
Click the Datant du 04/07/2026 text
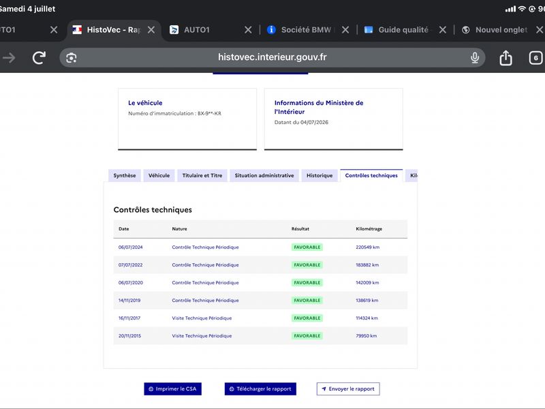(x=301, y=123)
